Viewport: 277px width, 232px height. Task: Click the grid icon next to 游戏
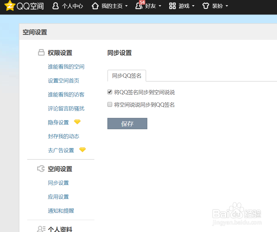tap(172, 6)
